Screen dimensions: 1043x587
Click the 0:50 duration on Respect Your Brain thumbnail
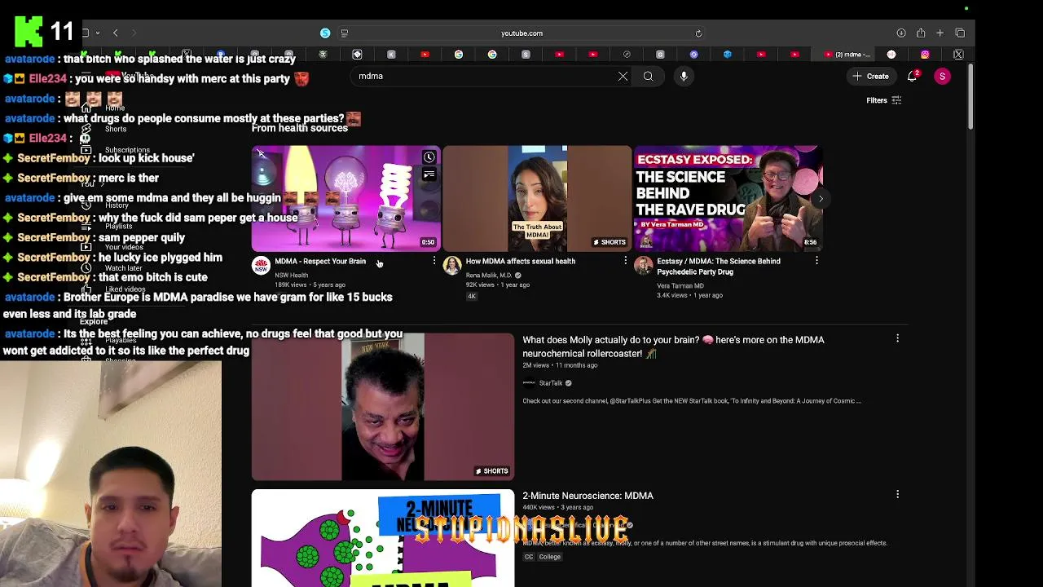(428, 242)
